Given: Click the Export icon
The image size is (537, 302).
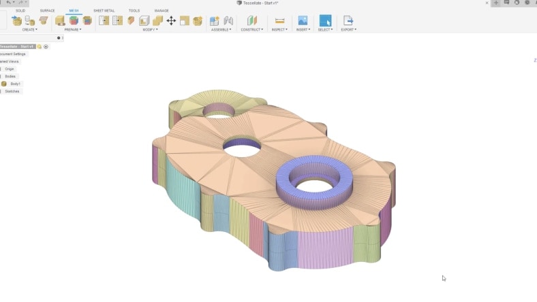Looking at the screenshot, I should pos(348,20).
